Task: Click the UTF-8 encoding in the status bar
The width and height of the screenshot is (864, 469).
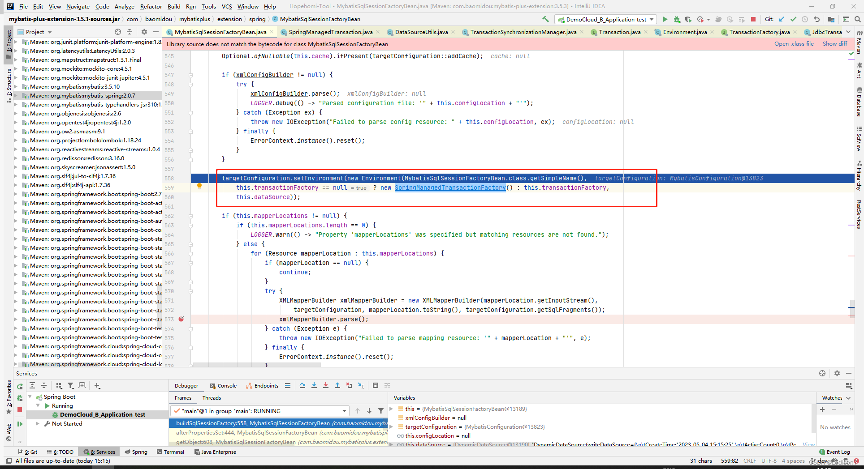Action: click(769, 460)
